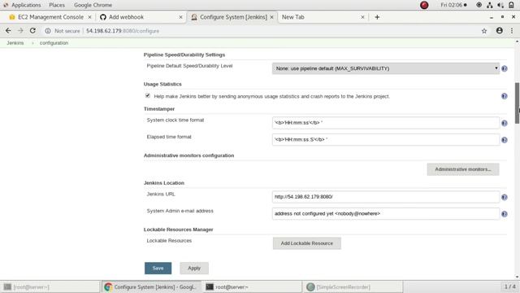
Task: Open the Places menu
Action: tap(57, 5)
